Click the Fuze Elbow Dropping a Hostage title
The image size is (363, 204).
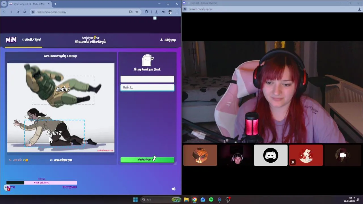(61, 56)
